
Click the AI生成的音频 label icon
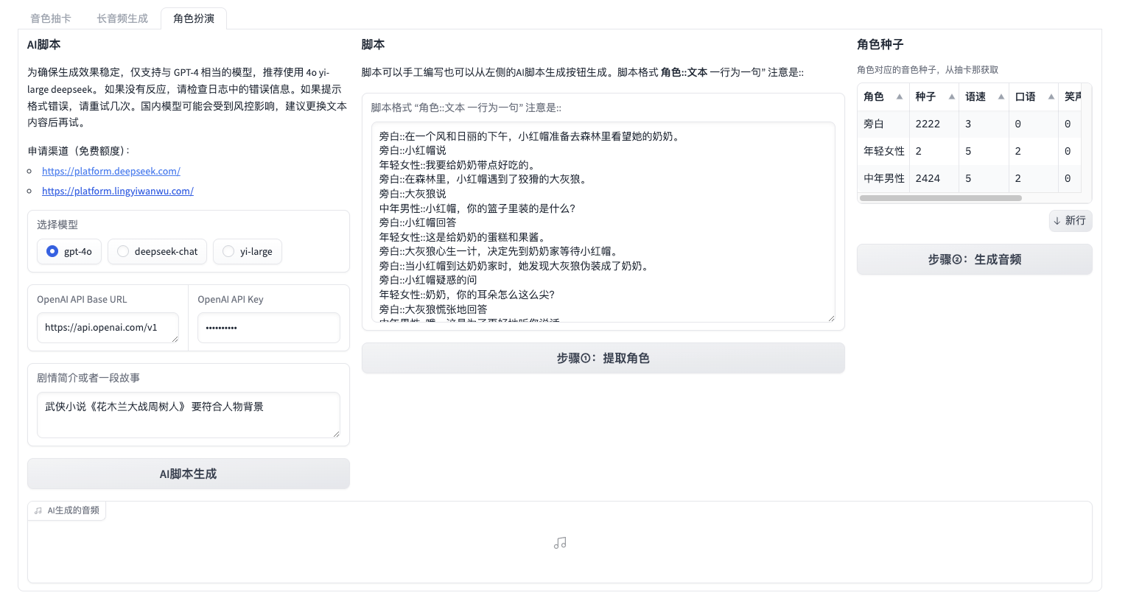[x=38, y=510]
